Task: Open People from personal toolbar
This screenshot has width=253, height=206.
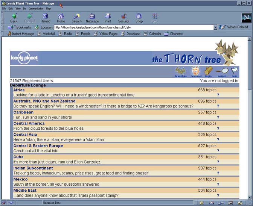Action: [x=83, y=34]
